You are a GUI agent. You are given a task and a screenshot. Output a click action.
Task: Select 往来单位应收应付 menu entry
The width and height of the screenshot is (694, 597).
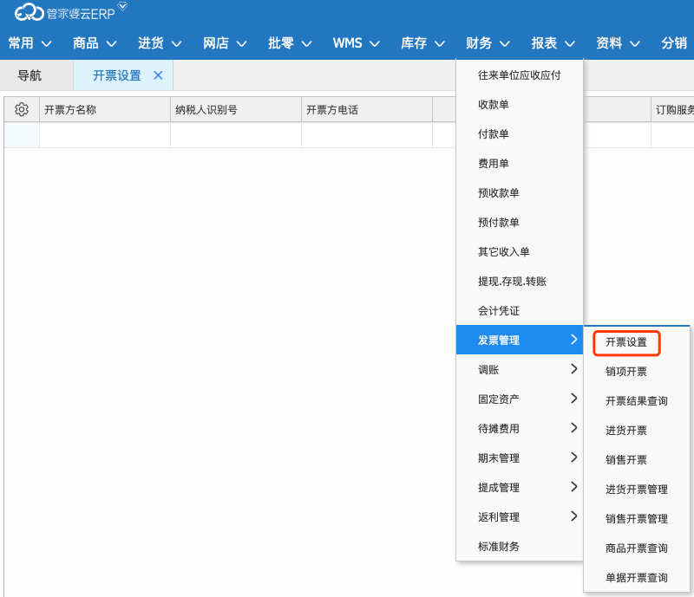519,75
